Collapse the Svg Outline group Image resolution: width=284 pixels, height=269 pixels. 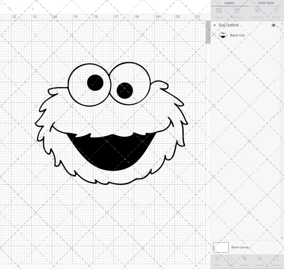215,25
